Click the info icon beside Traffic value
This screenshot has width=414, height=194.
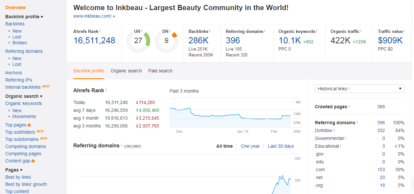[x=404, y=31]
